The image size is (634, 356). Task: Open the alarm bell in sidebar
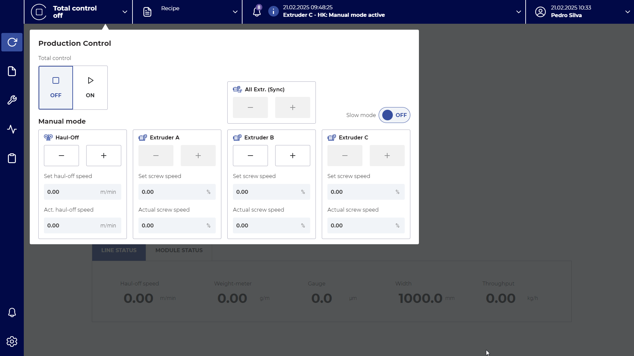[12, 312]
